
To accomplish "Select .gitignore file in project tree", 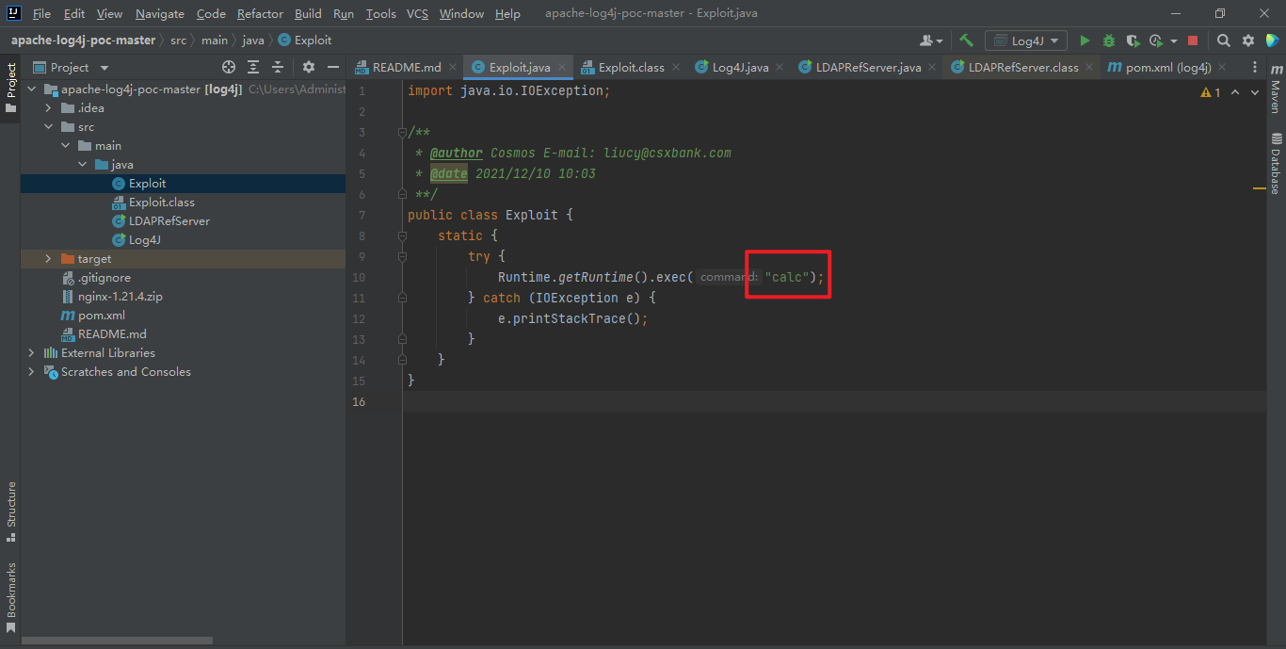I will 104,278.
